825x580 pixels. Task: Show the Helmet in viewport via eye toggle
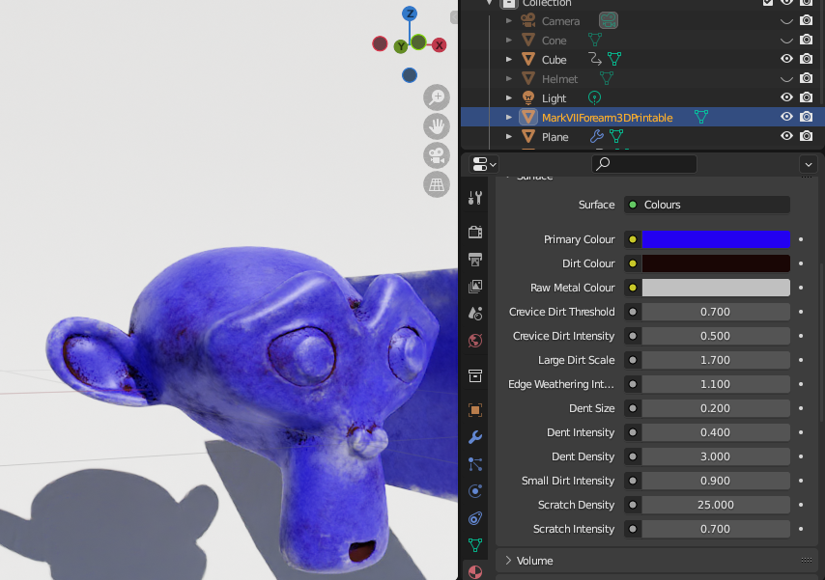pos(786,79)
